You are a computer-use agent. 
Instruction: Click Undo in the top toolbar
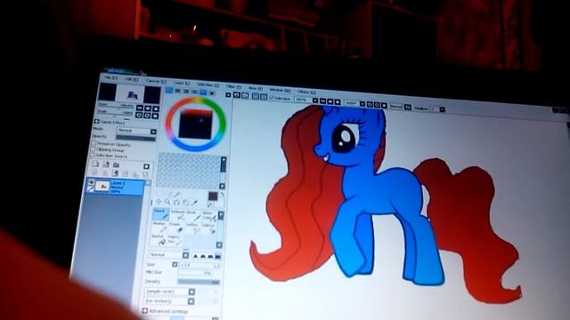[237, 95]
